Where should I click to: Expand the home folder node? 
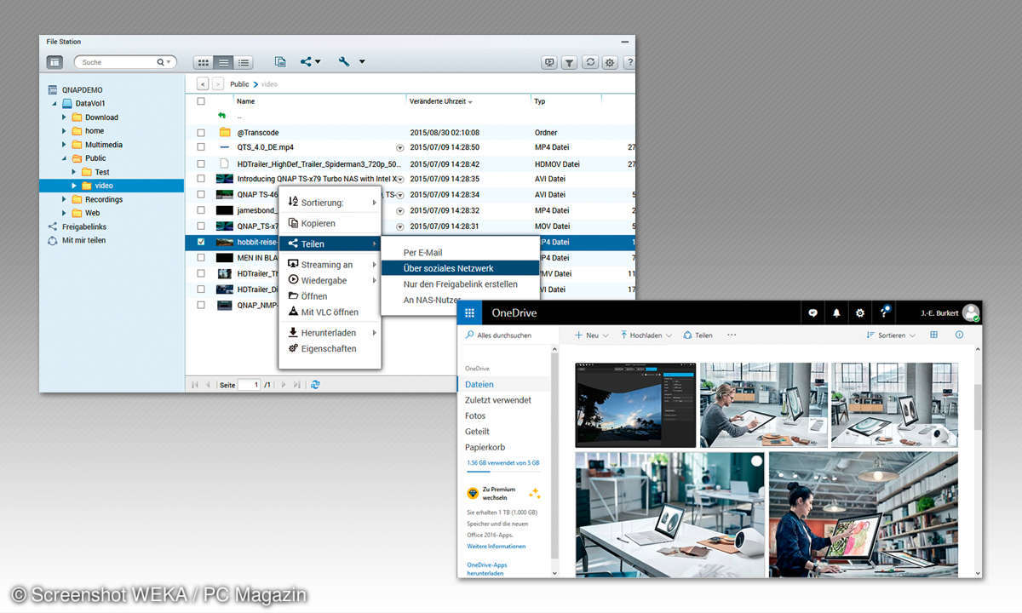64,130
